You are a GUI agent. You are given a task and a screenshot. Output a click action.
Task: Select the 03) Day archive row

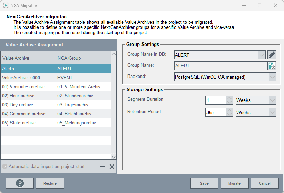pyautogui.click(x=28, y=105)
